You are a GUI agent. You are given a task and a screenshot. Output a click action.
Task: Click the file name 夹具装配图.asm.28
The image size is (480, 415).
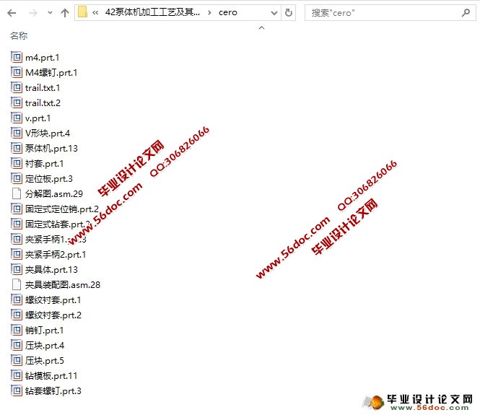(x=63, y=285)
